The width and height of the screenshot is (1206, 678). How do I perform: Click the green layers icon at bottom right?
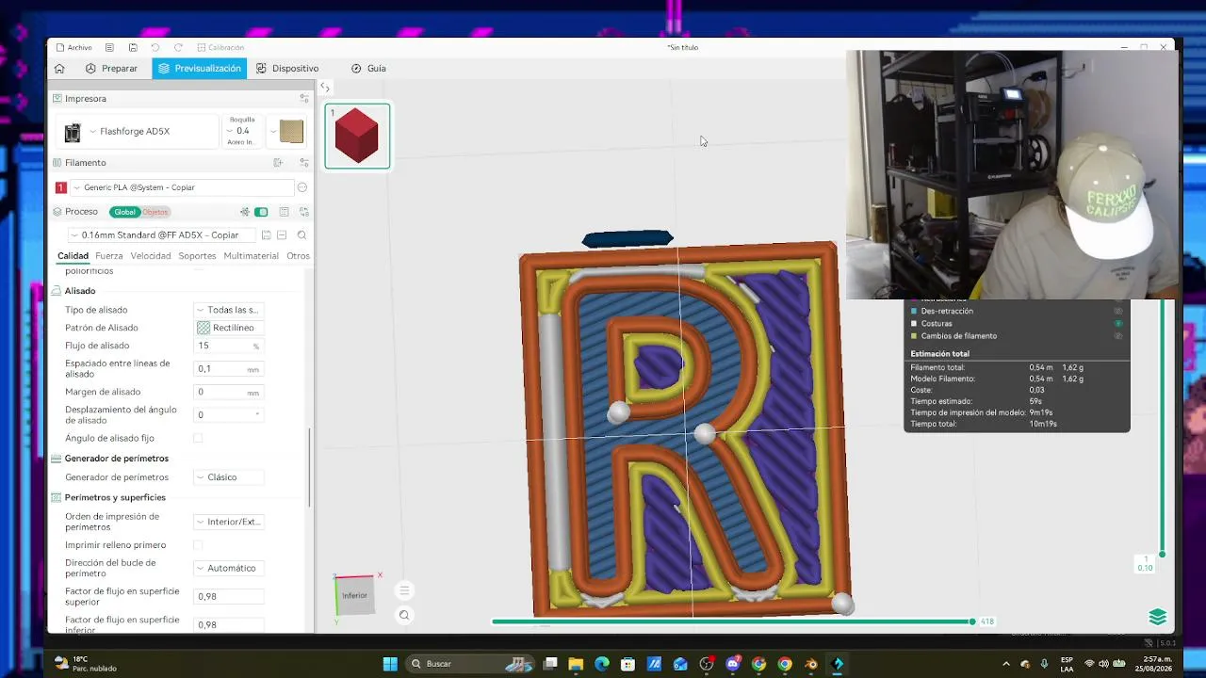point(1158,617)
